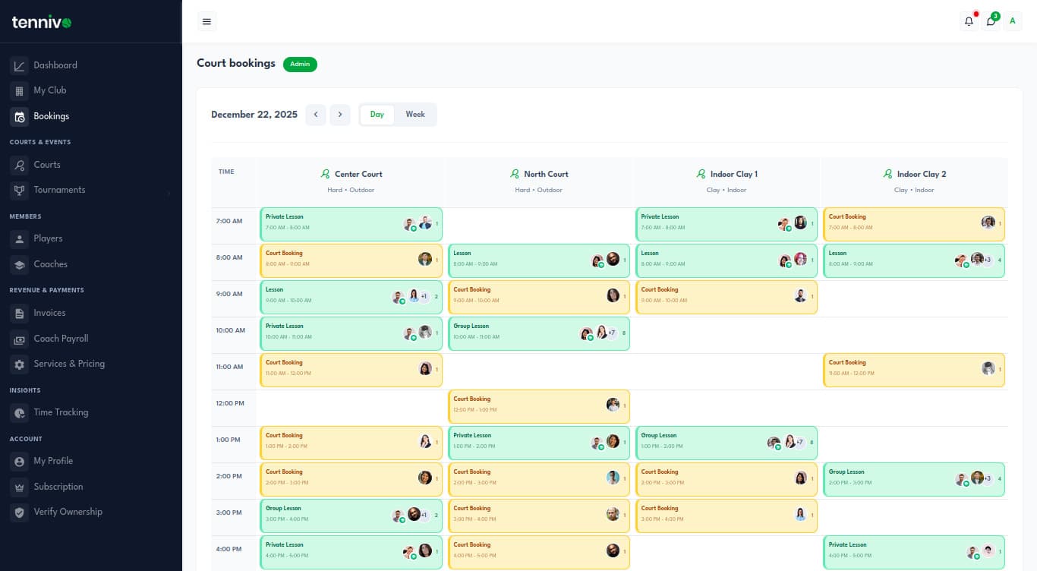Open messages via the chat bubble icon
1037x571 pixels.
(991, 21)
